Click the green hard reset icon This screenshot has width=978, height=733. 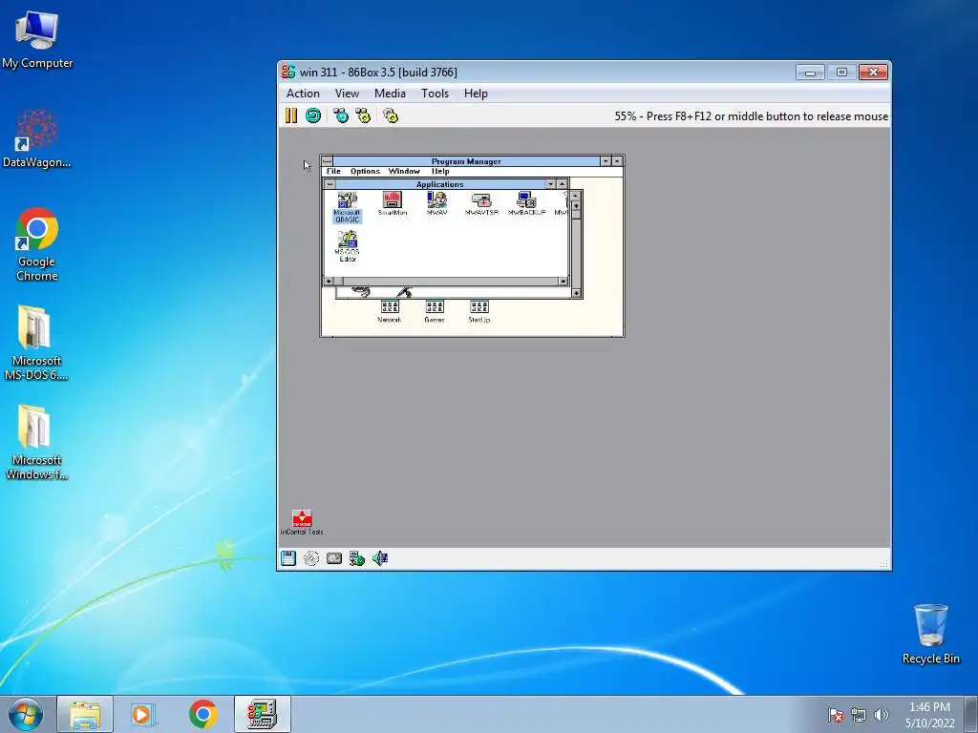313,115
